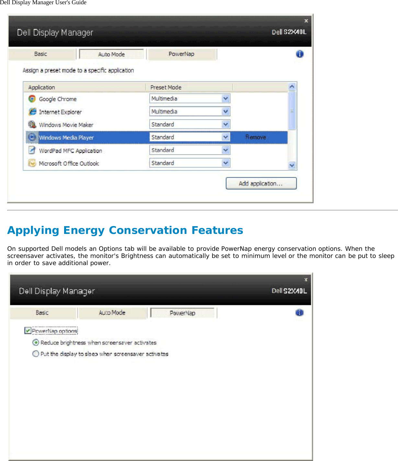398x461 pixels.
Task: Select the Internet Explorer row text
Action: tap(60, 112)
